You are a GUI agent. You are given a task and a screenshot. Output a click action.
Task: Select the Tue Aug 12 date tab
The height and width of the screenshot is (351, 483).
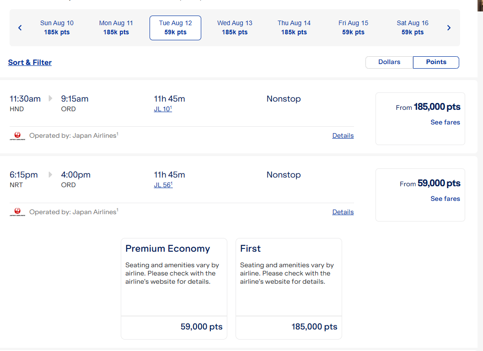[175, 27]
